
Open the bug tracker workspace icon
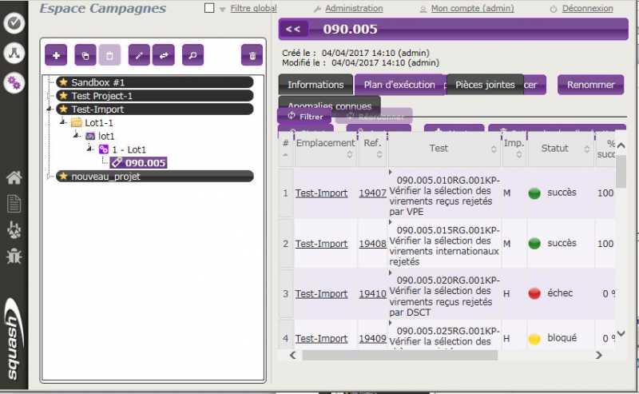14,257
